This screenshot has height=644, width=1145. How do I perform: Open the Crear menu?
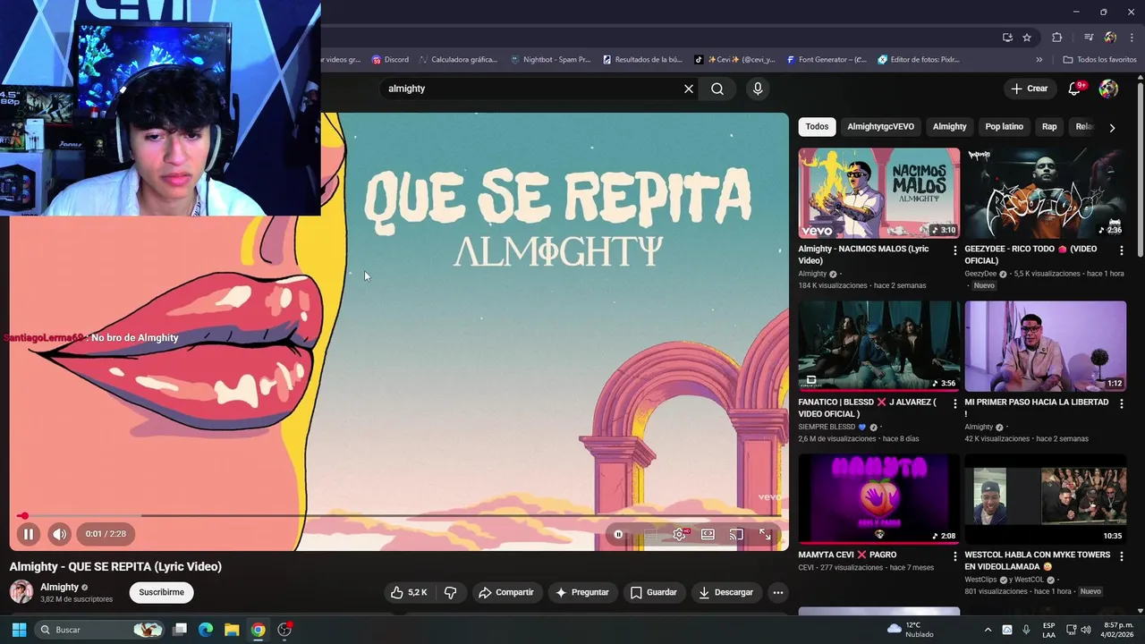[x=1030, y=89]
